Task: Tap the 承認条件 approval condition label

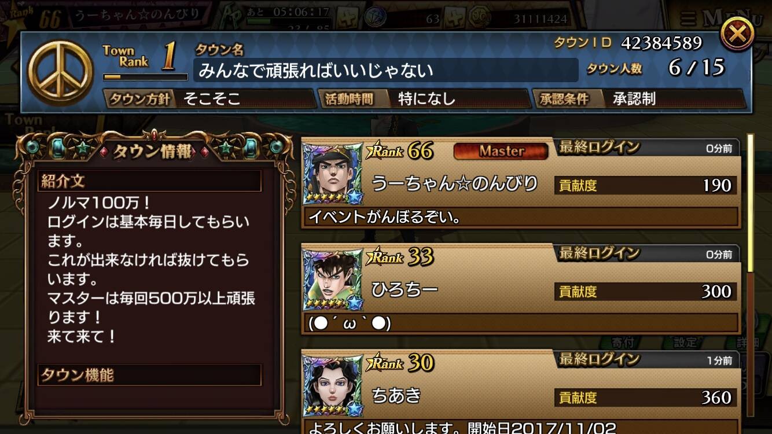Action: tap(564, 99)
